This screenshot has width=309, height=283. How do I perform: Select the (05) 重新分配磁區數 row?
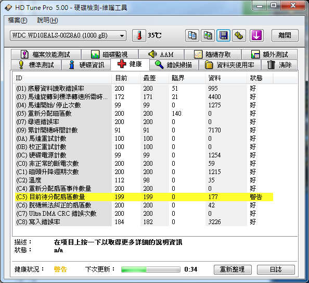click(x=144, y=114)
